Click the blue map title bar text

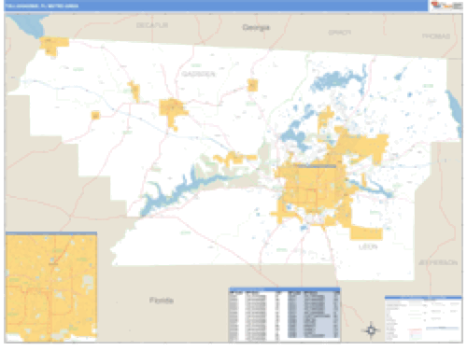(42, 6)
